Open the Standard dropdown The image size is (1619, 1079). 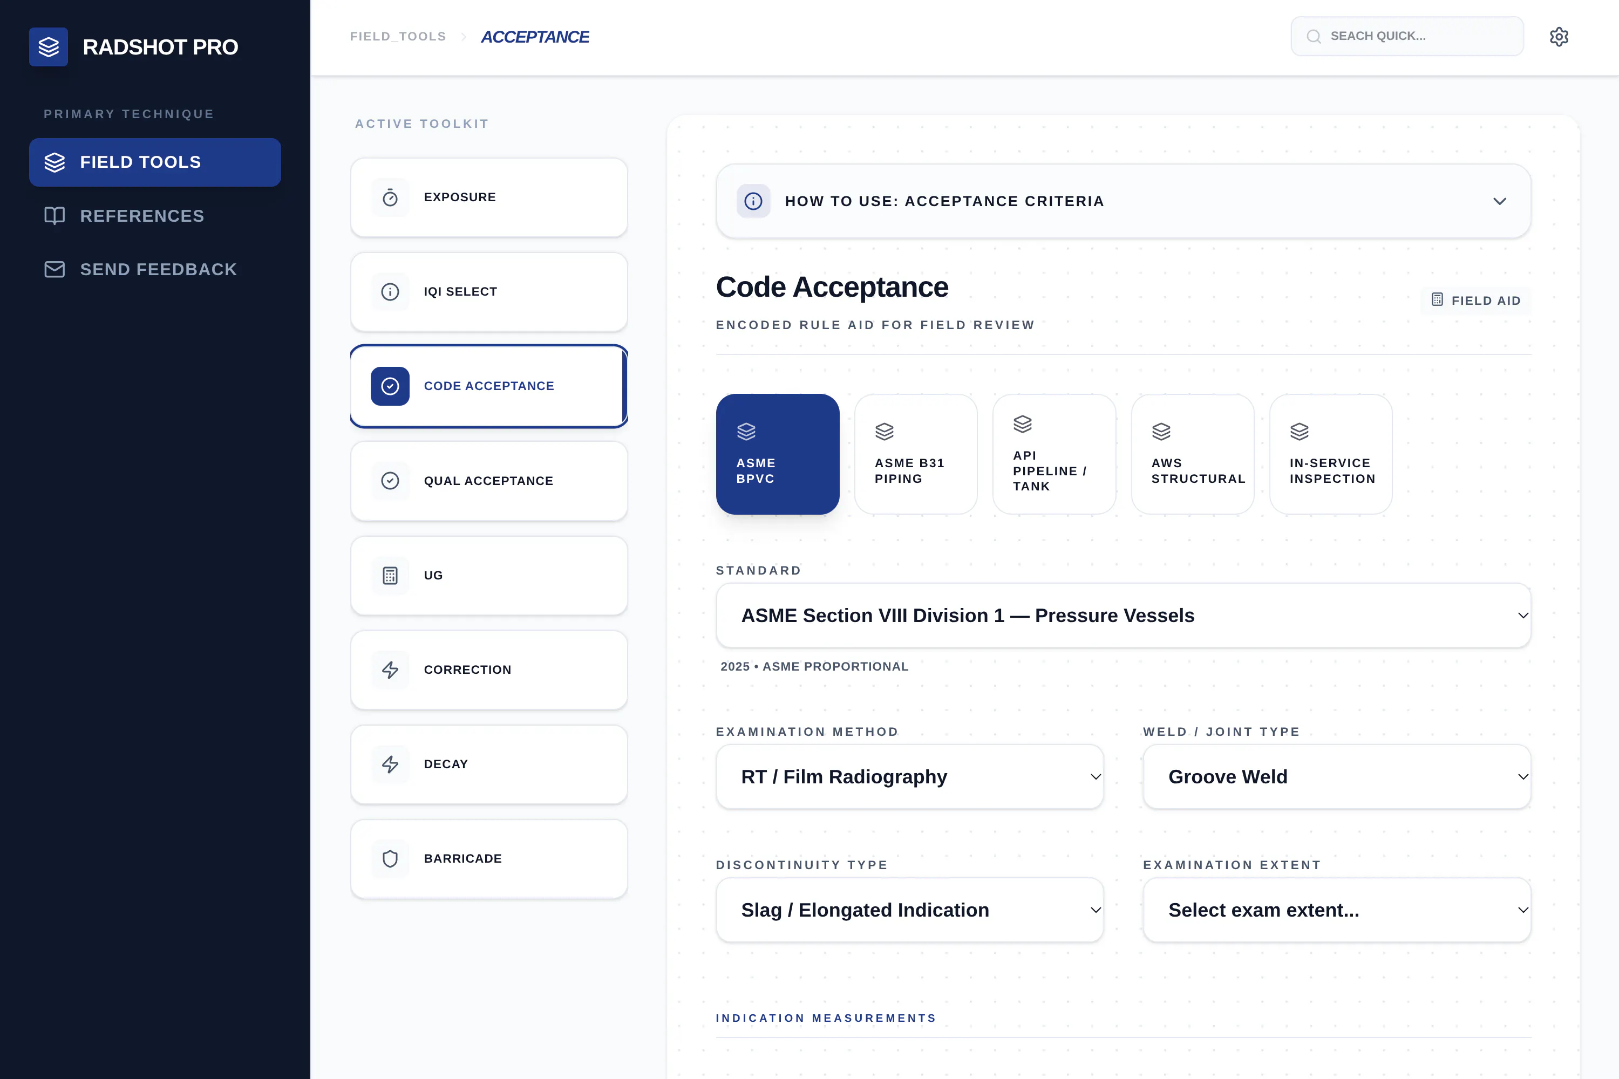1124,615
